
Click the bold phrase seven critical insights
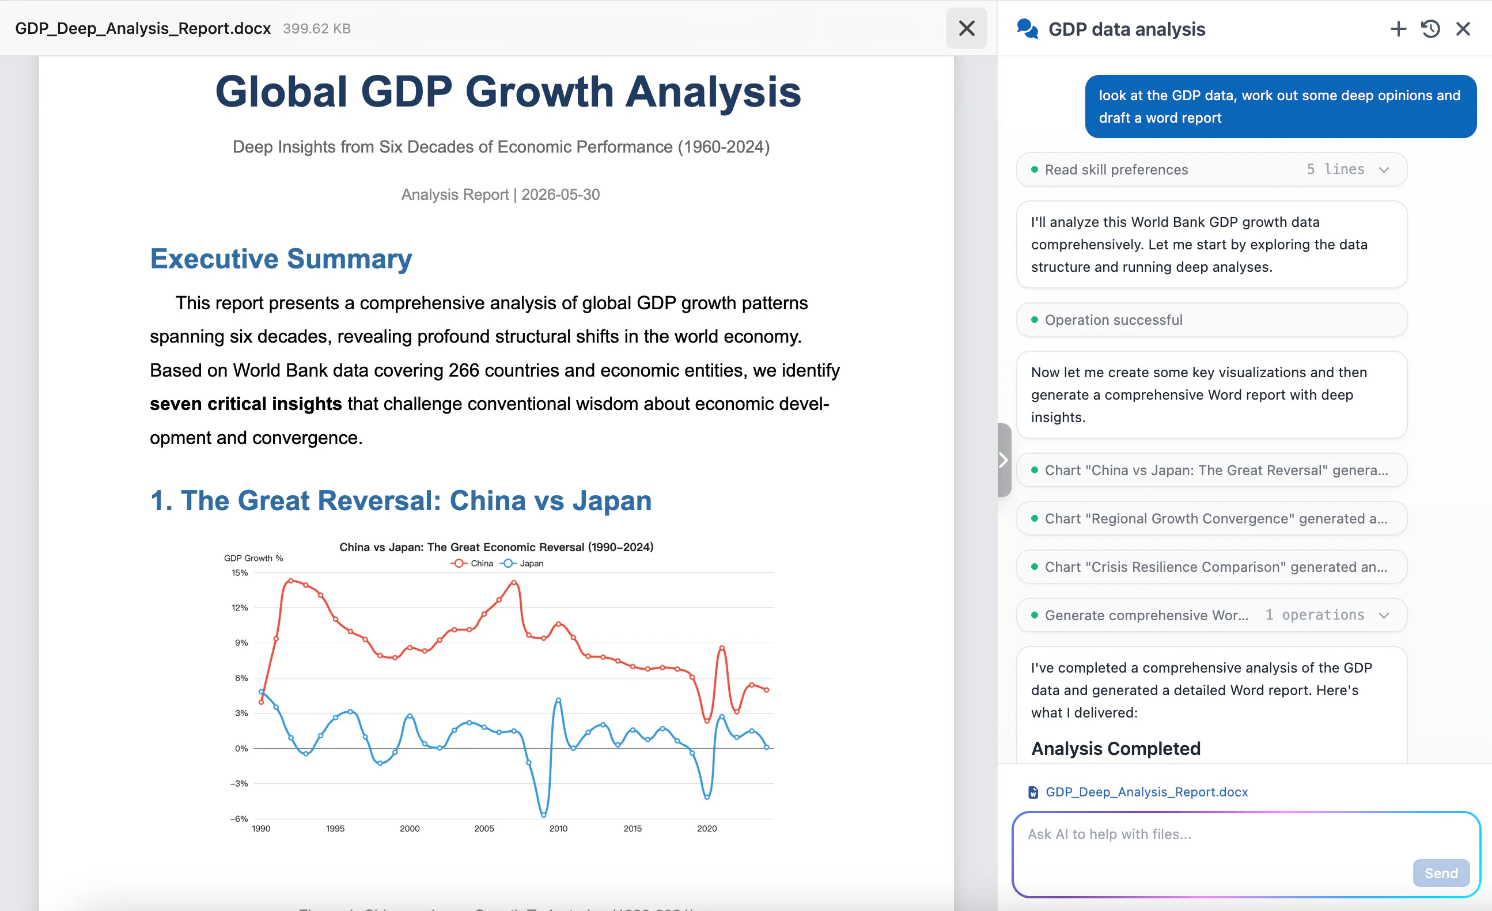tap(246, 404)
